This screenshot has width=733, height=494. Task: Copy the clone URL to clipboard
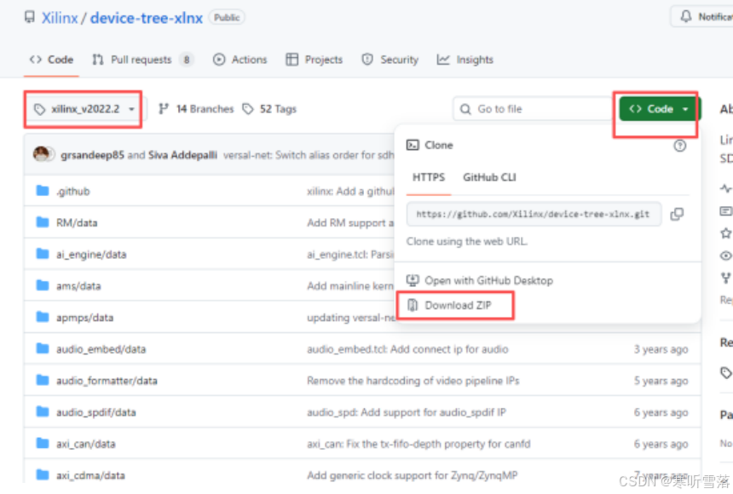tap(677, 214)
